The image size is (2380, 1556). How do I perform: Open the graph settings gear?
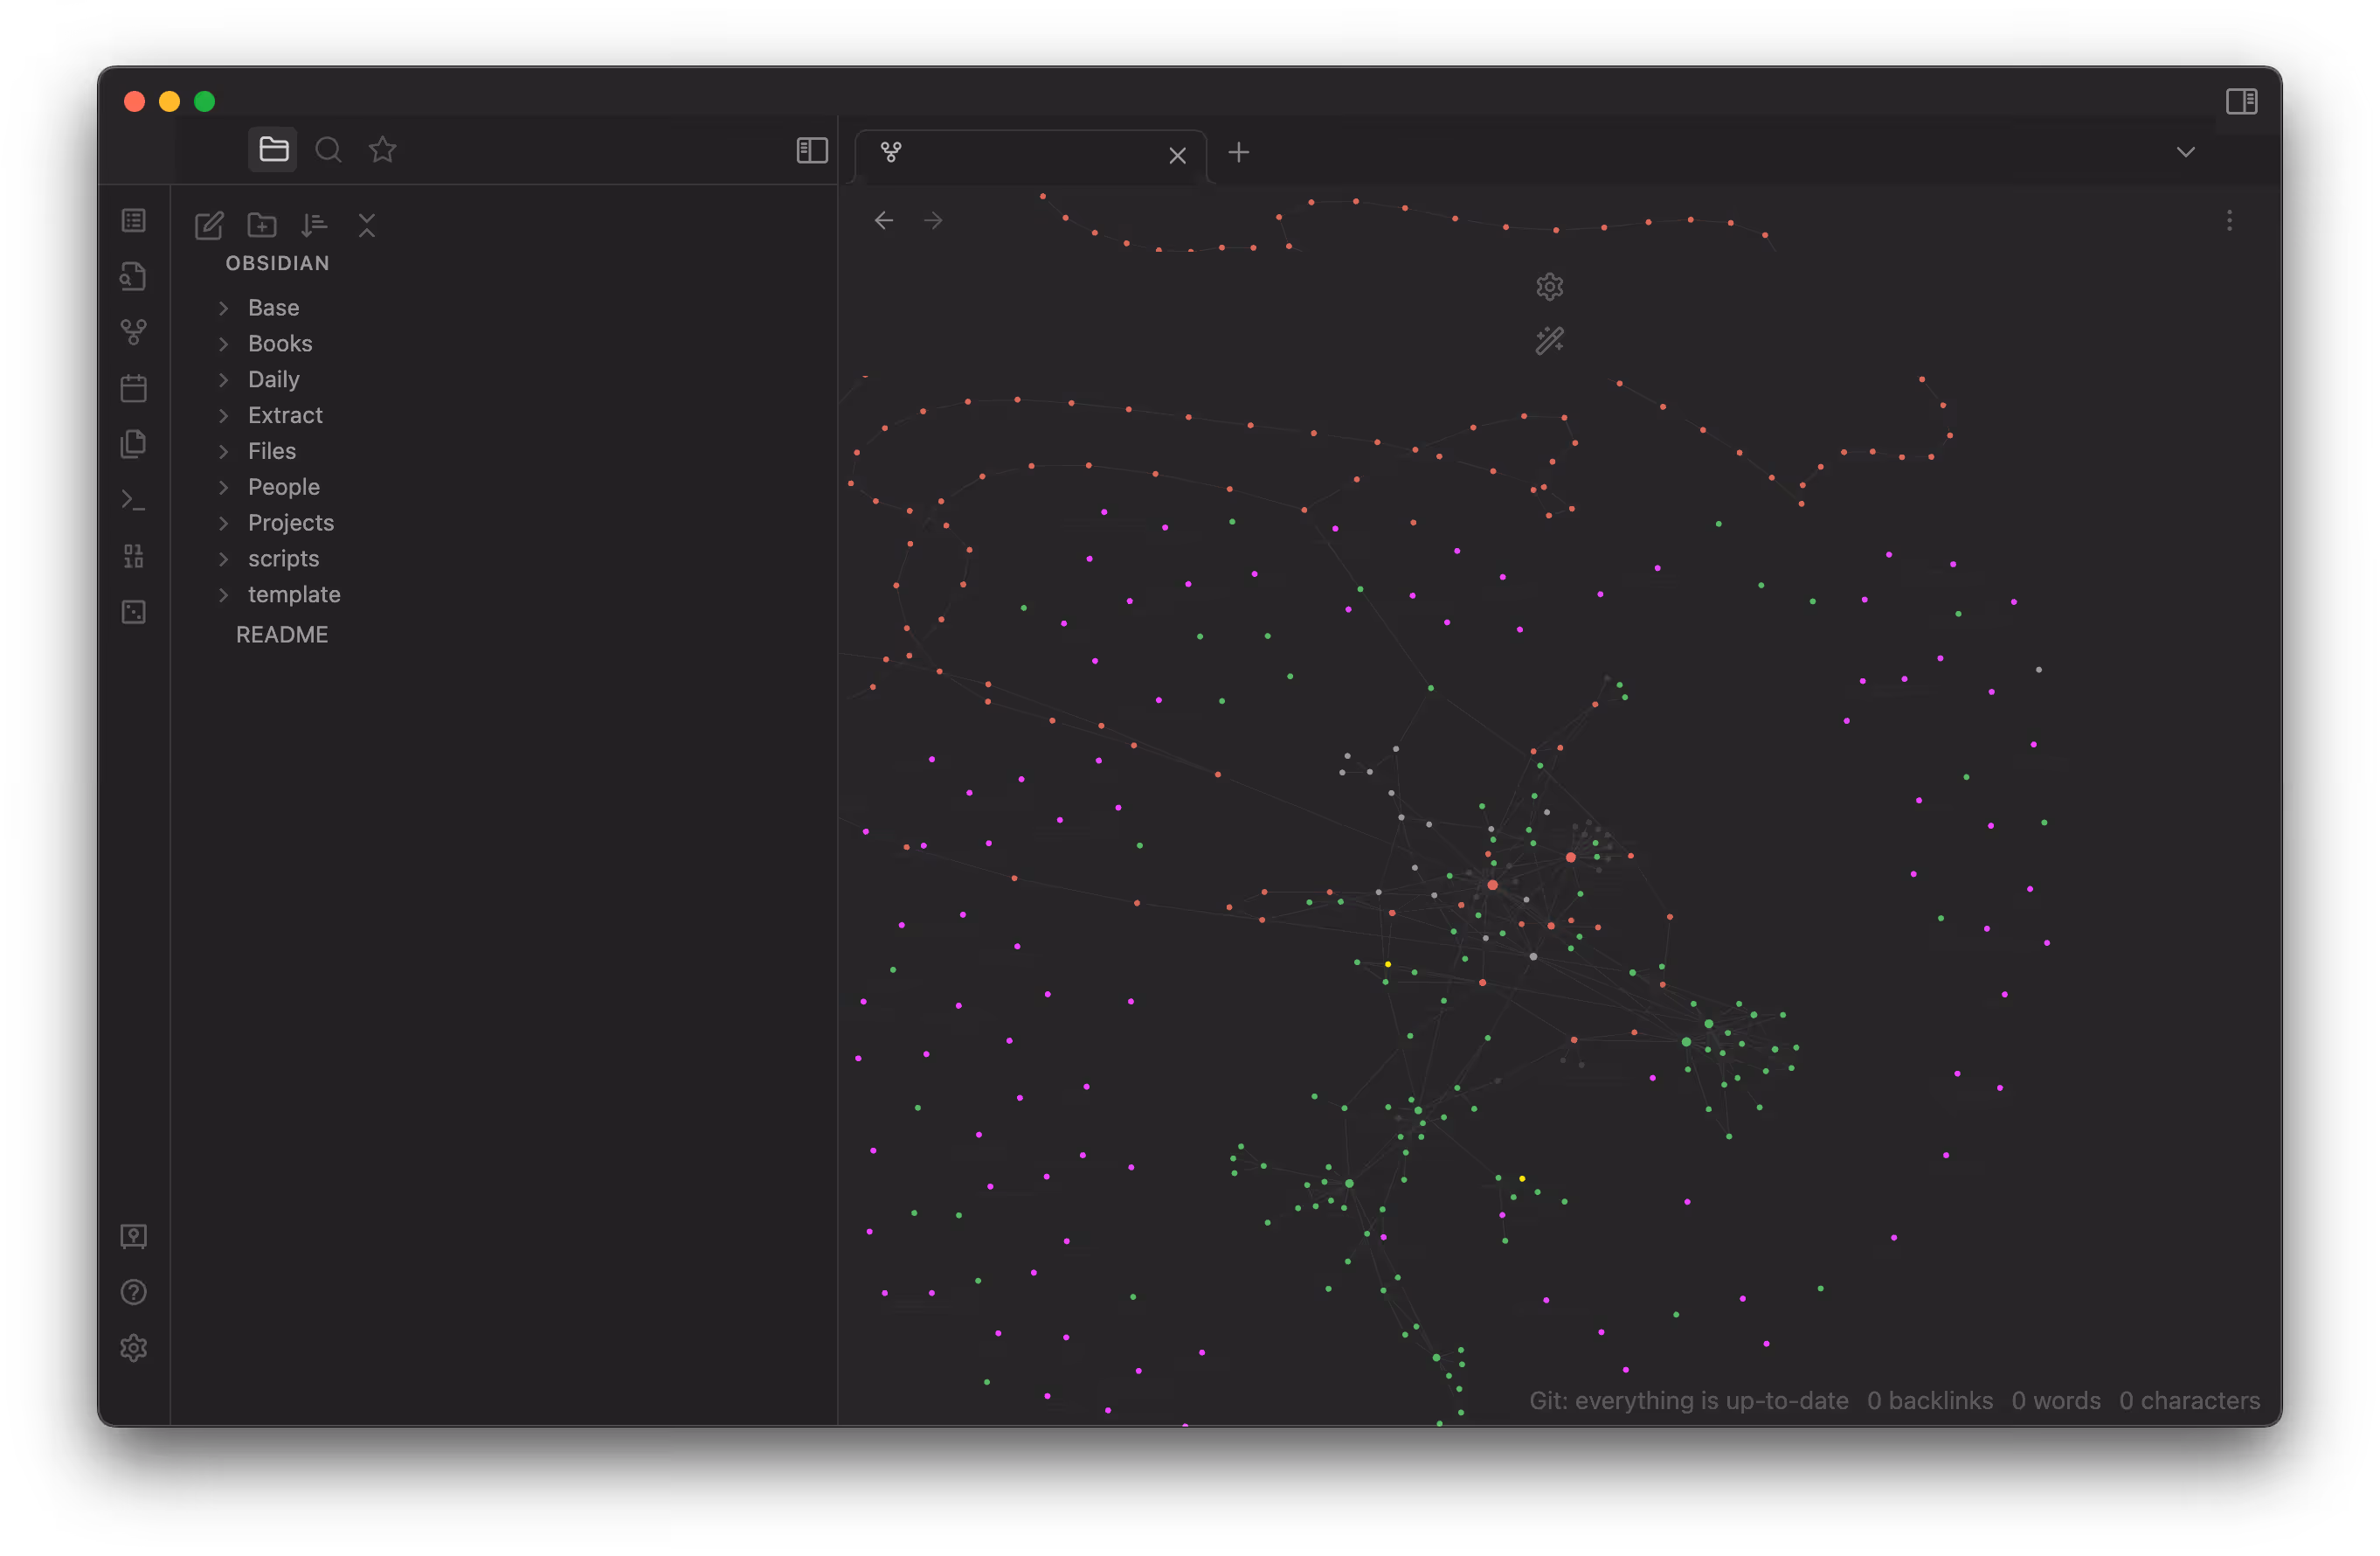click(x=1550, y=286)
